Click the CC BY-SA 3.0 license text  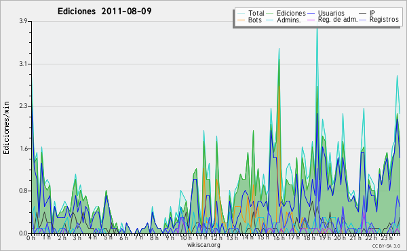[386, 246]
